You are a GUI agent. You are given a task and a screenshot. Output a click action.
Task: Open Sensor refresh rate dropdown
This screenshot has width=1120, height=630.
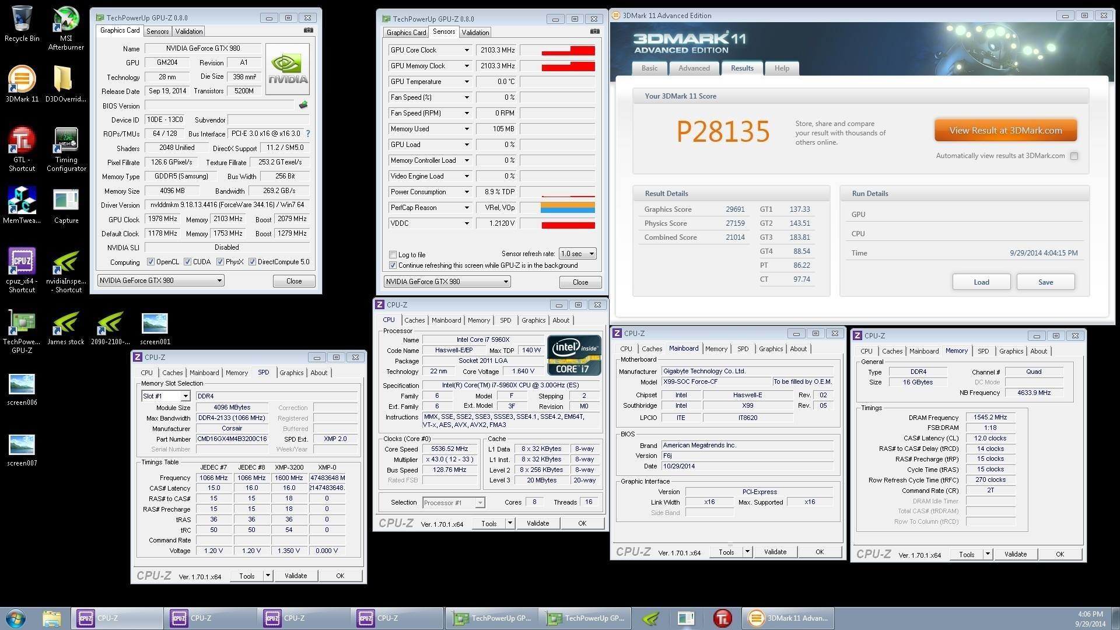[x=577, y=254]
